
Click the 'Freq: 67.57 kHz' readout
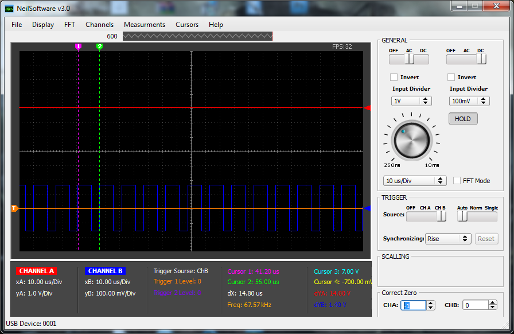250,305
